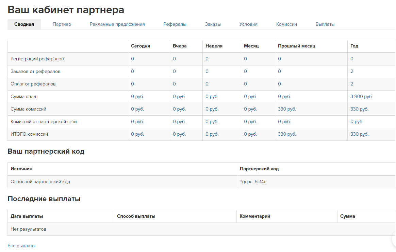Viewport: 396px width, 252px height.
Task: Click the Партнерский код column header
Action: (259, 169)
